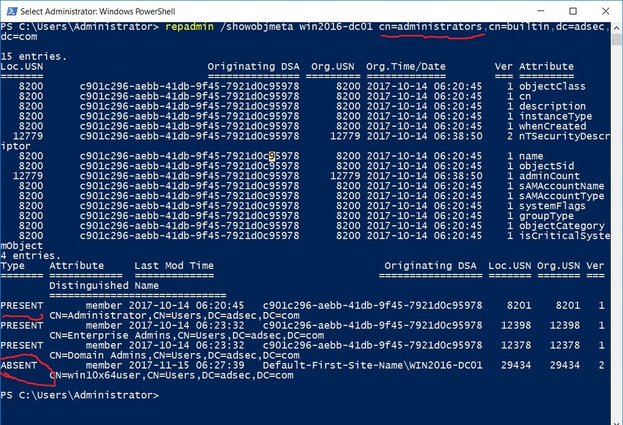This screenshot has width=623, height=425.
Task: Click the upper table 'Originating DSA' header
Action: point(254,66)
